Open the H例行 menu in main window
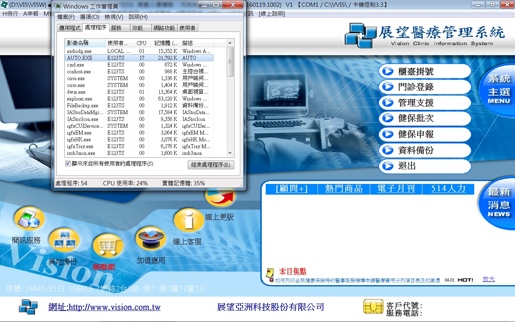The height and width of the screenshot is (322, 515). 10,14
